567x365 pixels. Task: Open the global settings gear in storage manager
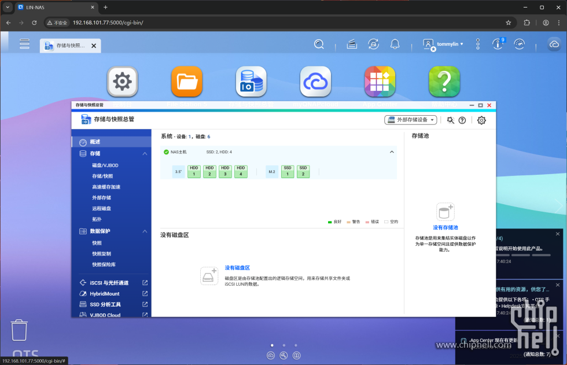(481, 120)
